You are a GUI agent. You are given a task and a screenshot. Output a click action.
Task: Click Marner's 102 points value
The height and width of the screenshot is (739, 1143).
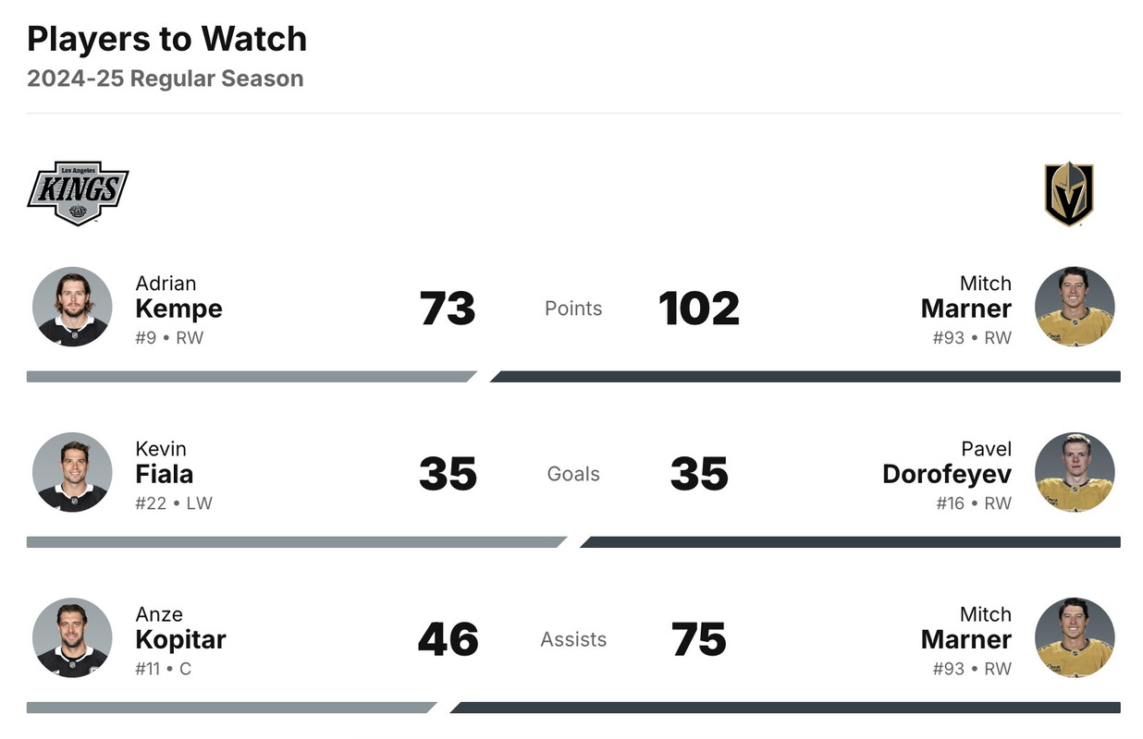[x=699, y=309]
